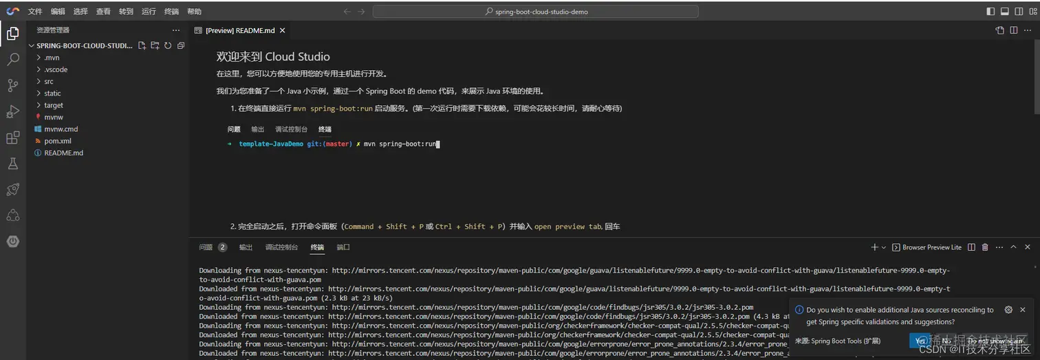Open the Source Control view
Viewport: 1040px width, 360px height.
click(13, 85)
